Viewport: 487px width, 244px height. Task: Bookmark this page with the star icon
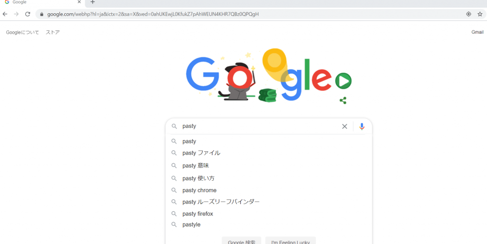pos(480,14)
